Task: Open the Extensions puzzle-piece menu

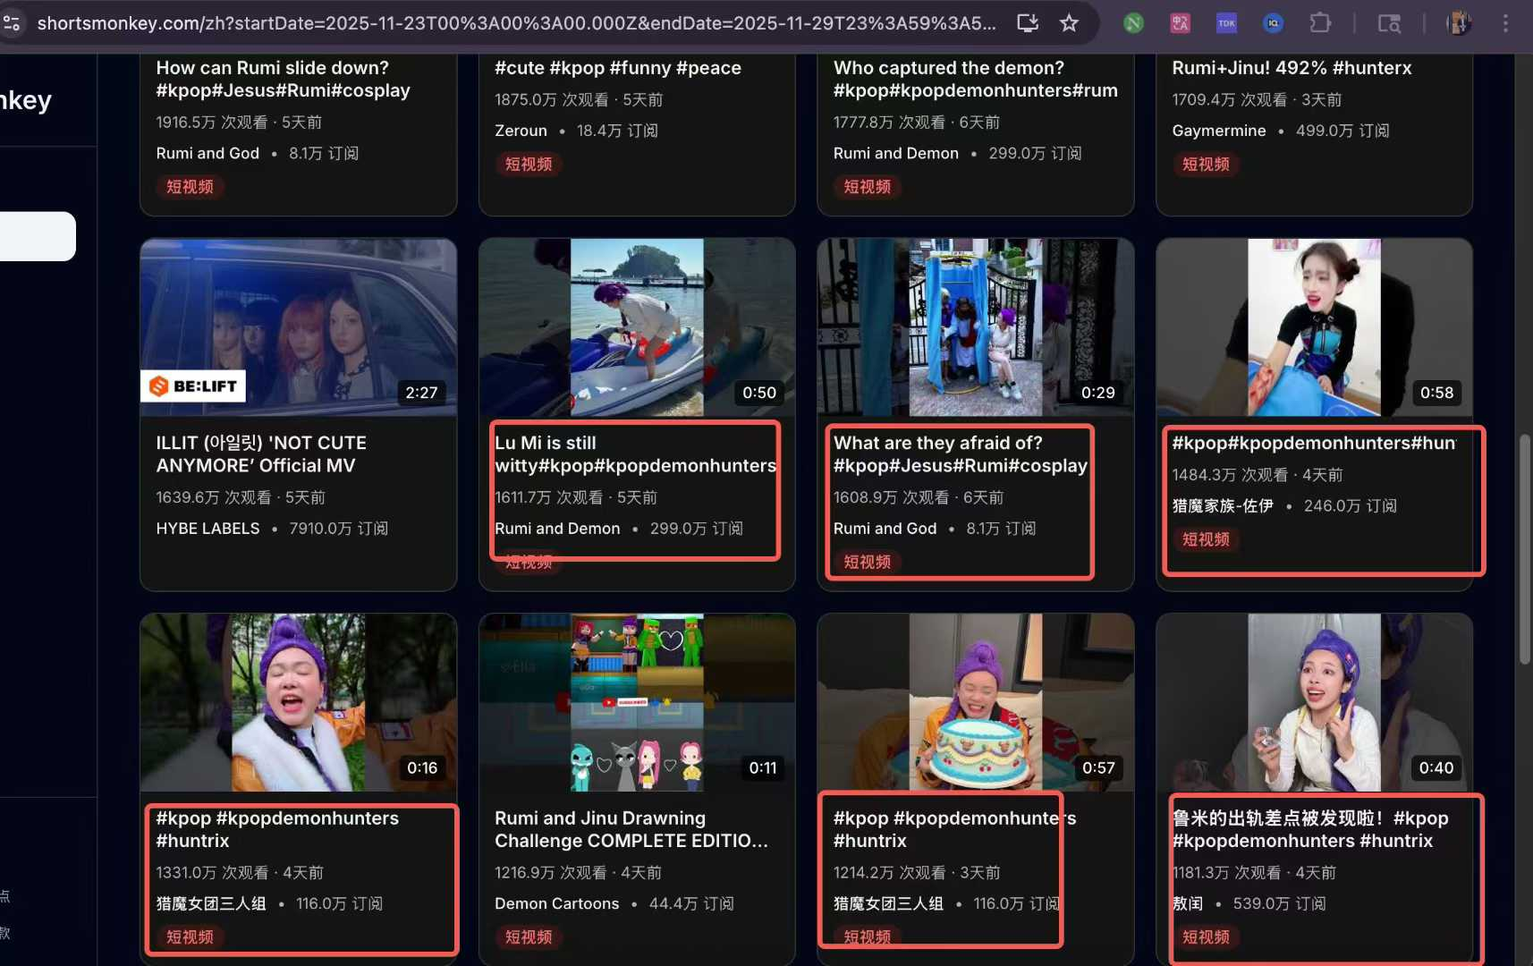Action: click(1320, 23)
